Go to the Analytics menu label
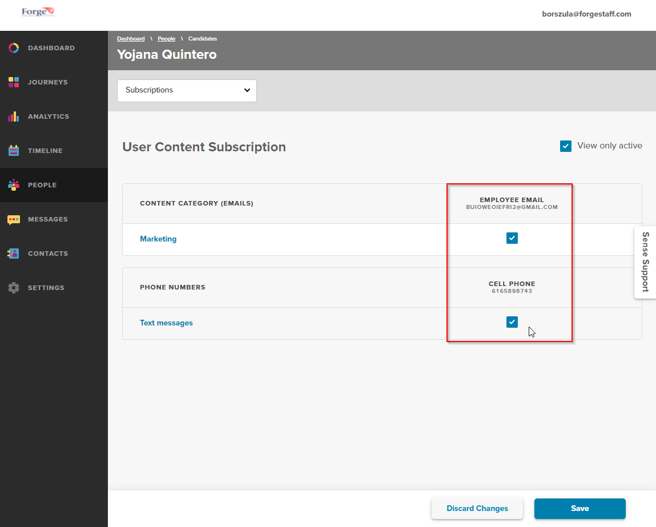This screenshot has height=527, width=656. click(x=49, y=116)
